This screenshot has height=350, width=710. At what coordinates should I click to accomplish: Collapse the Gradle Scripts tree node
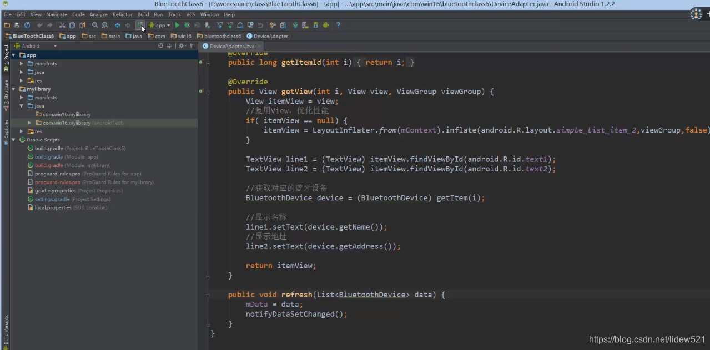tap(13, 140)
